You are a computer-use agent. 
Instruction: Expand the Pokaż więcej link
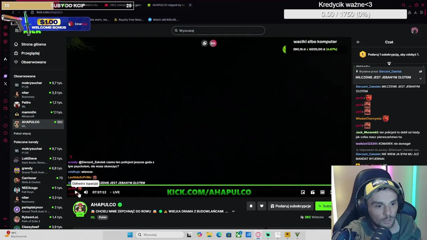click(x=22, y=134)
